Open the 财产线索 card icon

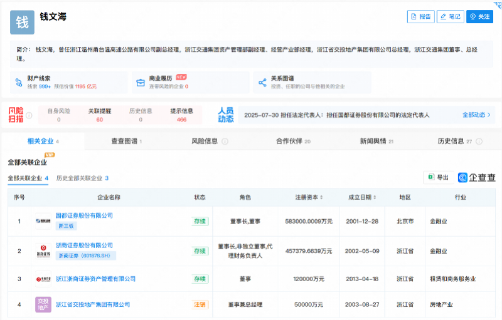tap(18, 82)
